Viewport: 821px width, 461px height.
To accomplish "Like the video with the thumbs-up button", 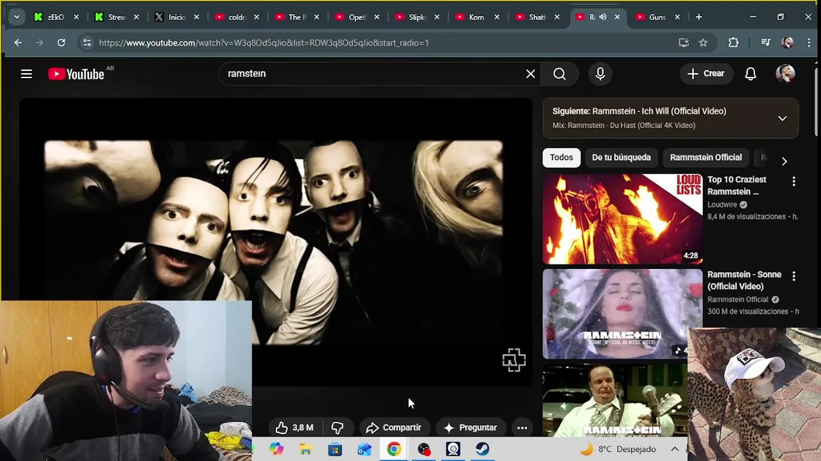I will coord(294,428).
